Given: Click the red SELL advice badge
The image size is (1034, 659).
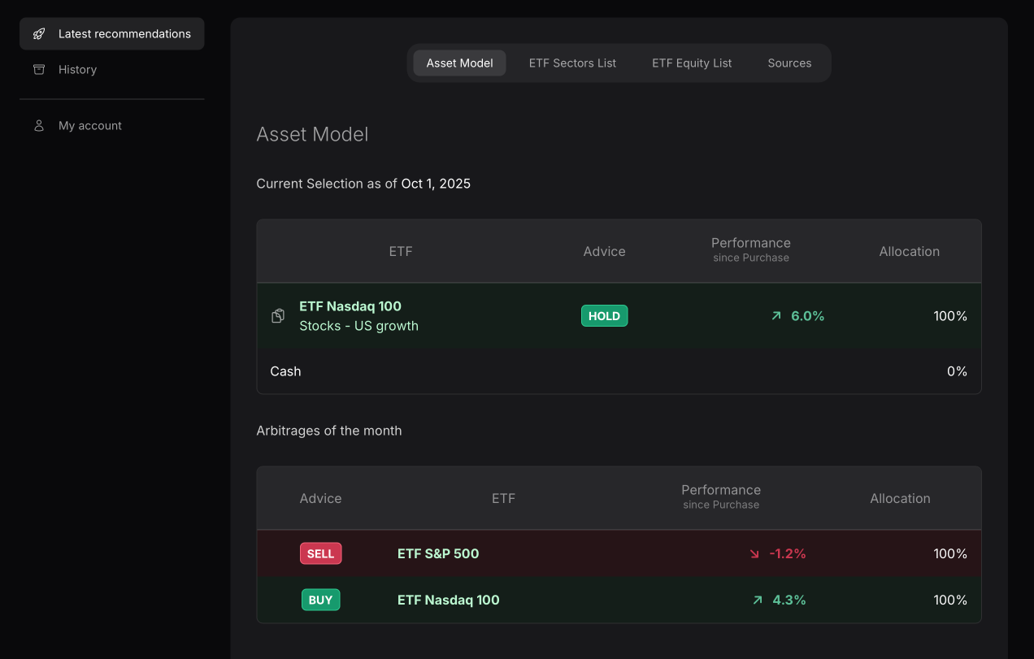Looking at the screenshot, I should point(320,554).
